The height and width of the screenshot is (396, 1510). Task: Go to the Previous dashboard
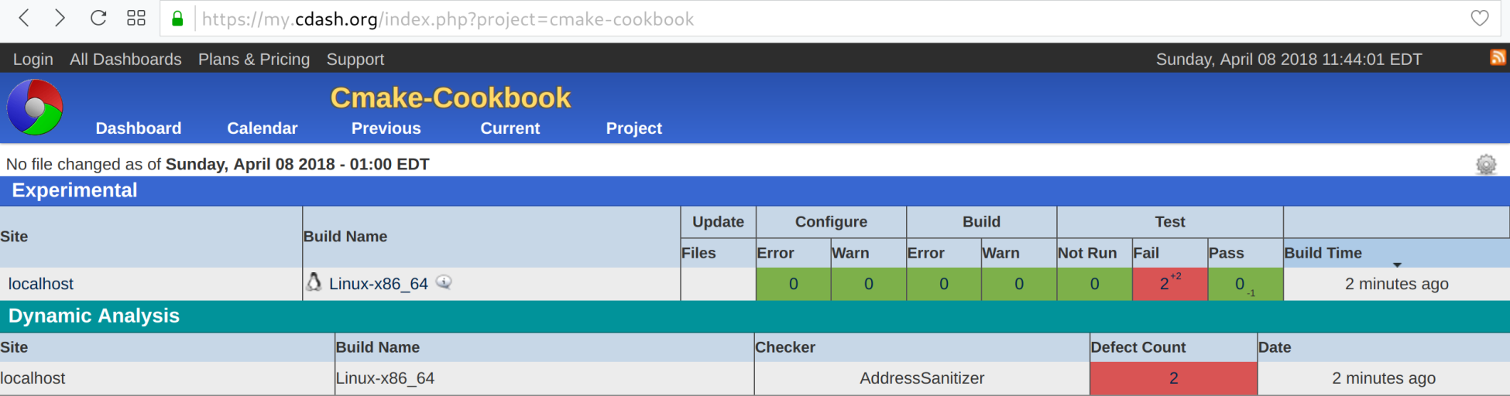pyautogui.click(x=386, y=128)
